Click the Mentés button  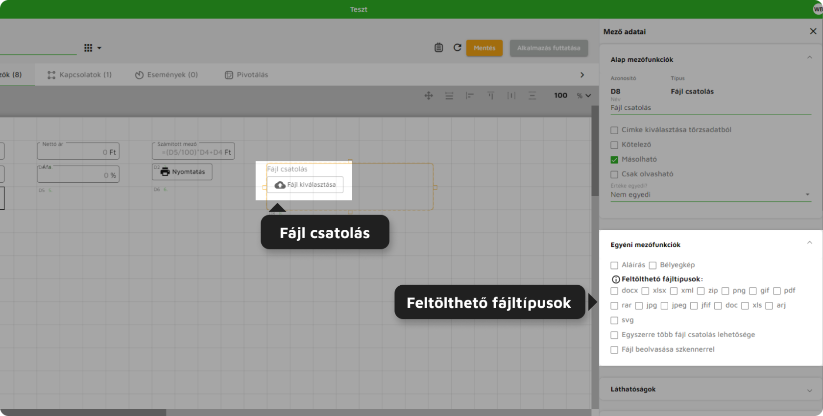click(x=484, y=48)
